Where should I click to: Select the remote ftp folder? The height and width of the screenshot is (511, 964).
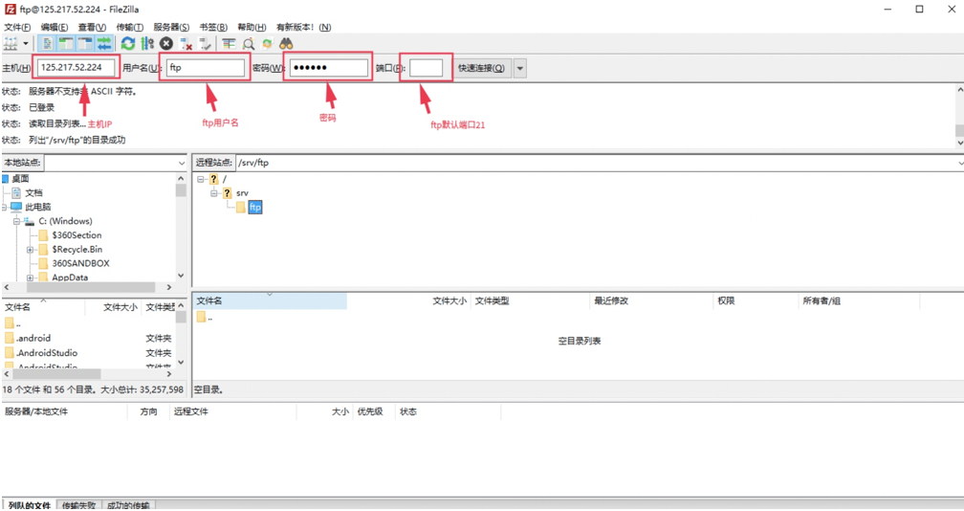255,208
